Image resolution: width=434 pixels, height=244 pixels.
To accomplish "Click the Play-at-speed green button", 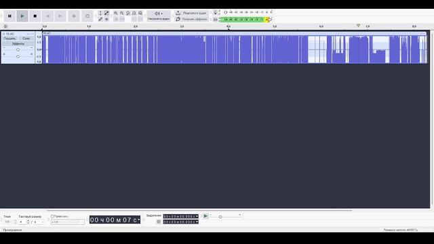I will (x=205, y=216).
